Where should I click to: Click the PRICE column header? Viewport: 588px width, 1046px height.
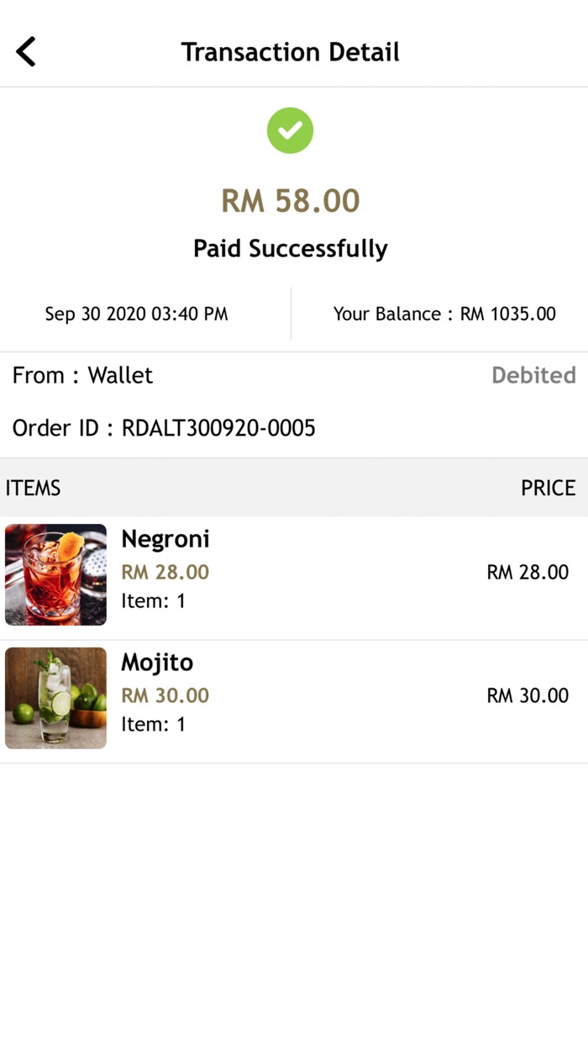(x=548, y=489)
